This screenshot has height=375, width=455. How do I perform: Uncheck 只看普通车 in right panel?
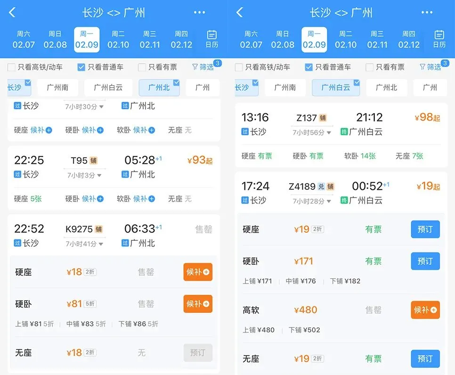[309, 67]
